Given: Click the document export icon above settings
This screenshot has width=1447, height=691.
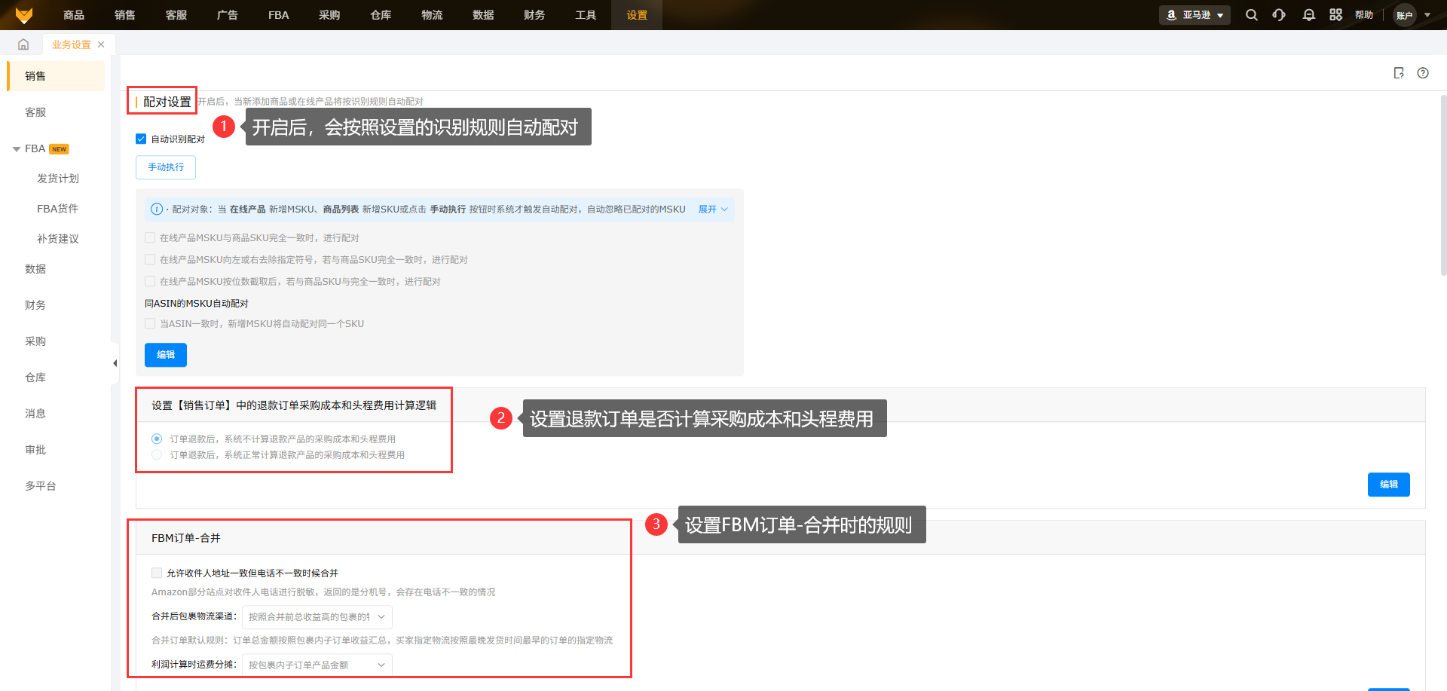Looking at the screenshot, I should coord(1399,73).
